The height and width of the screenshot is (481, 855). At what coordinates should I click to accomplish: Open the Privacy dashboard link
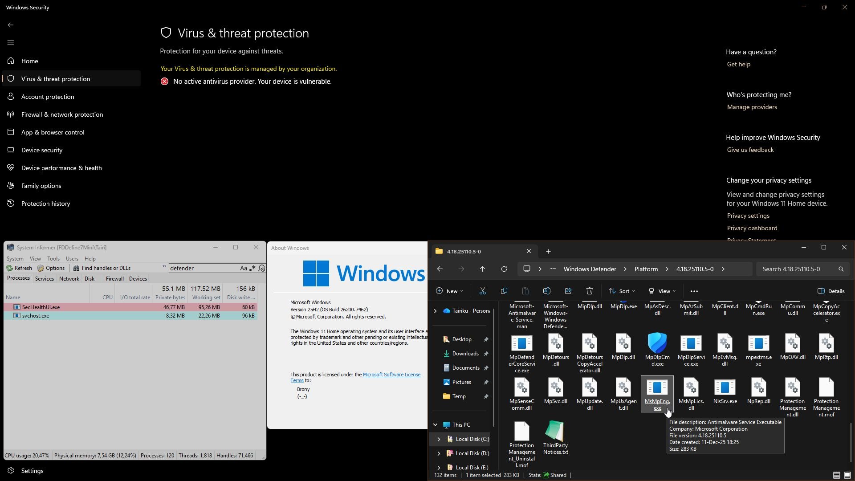coord(752,228)
